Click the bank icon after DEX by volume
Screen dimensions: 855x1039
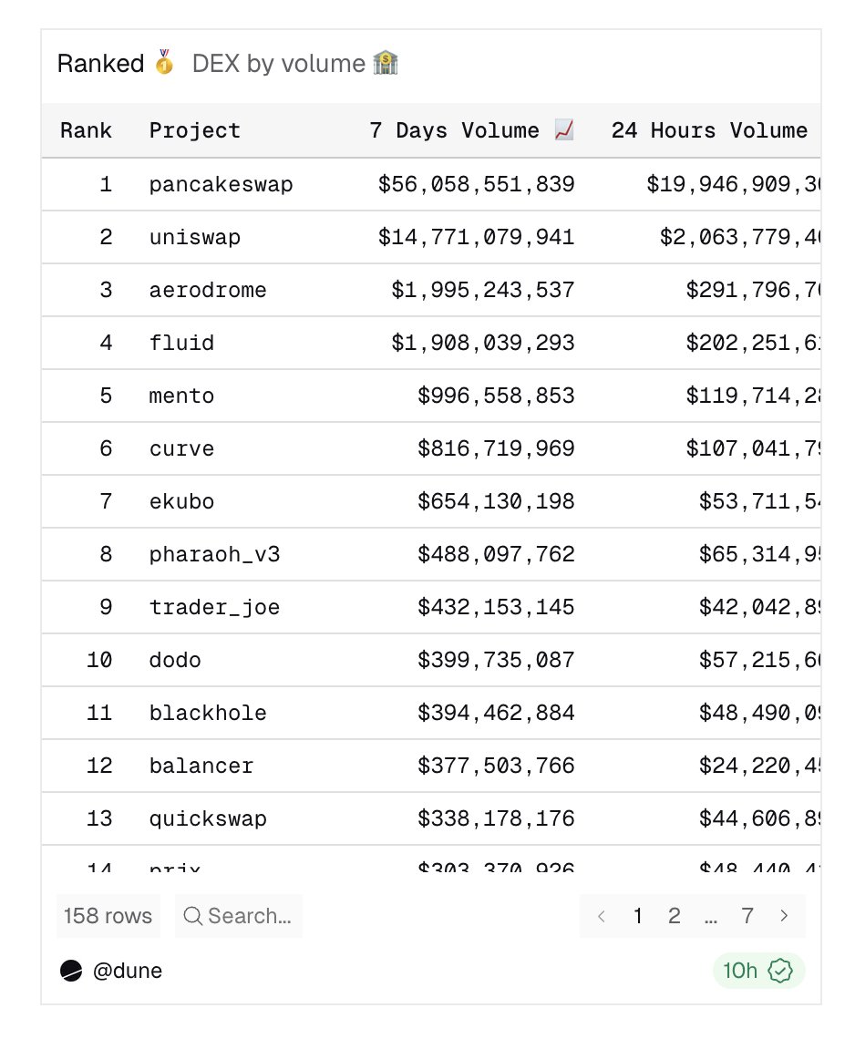[386, 64]
